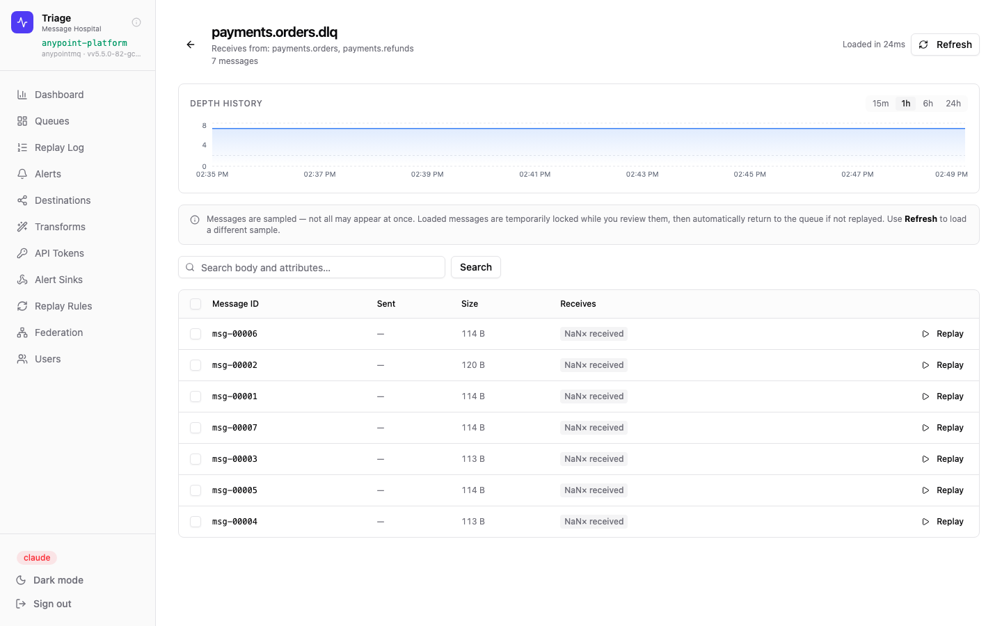
Task: Check the box for msg-00007
Action: point(196,428)
